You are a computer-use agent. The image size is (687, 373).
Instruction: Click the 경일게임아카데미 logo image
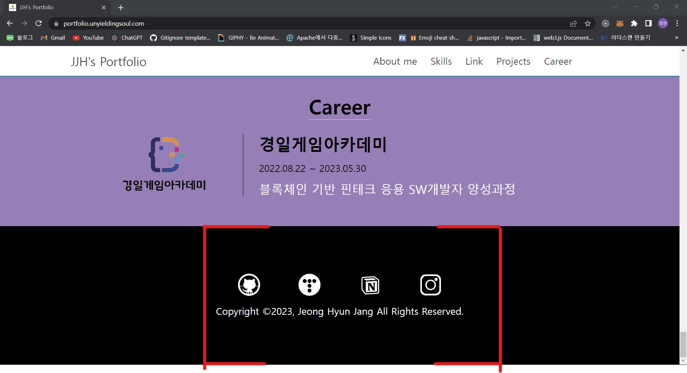164,164
